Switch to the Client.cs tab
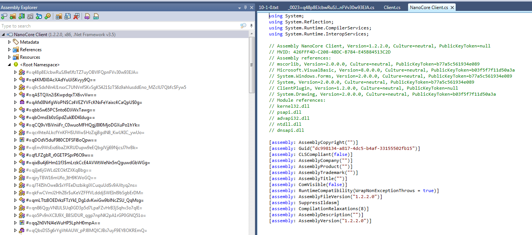 [x=392, y=7]
